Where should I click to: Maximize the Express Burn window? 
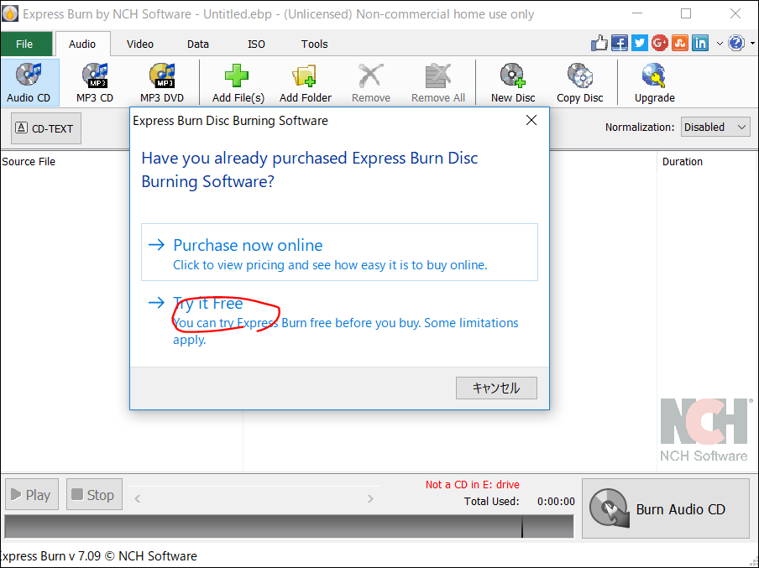pos(686,13)
